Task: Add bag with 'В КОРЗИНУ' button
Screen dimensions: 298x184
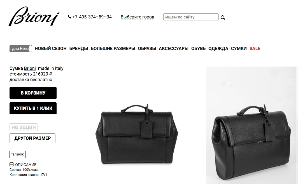Action: 33,93
